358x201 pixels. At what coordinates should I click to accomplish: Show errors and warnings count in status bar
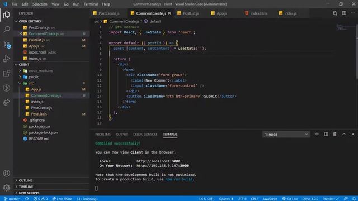pyautogui.click(x=40, y=199)
